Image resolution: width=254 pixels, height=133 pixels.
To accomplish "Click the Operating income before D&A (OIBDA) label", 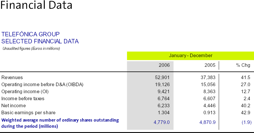I will point(42,84).
